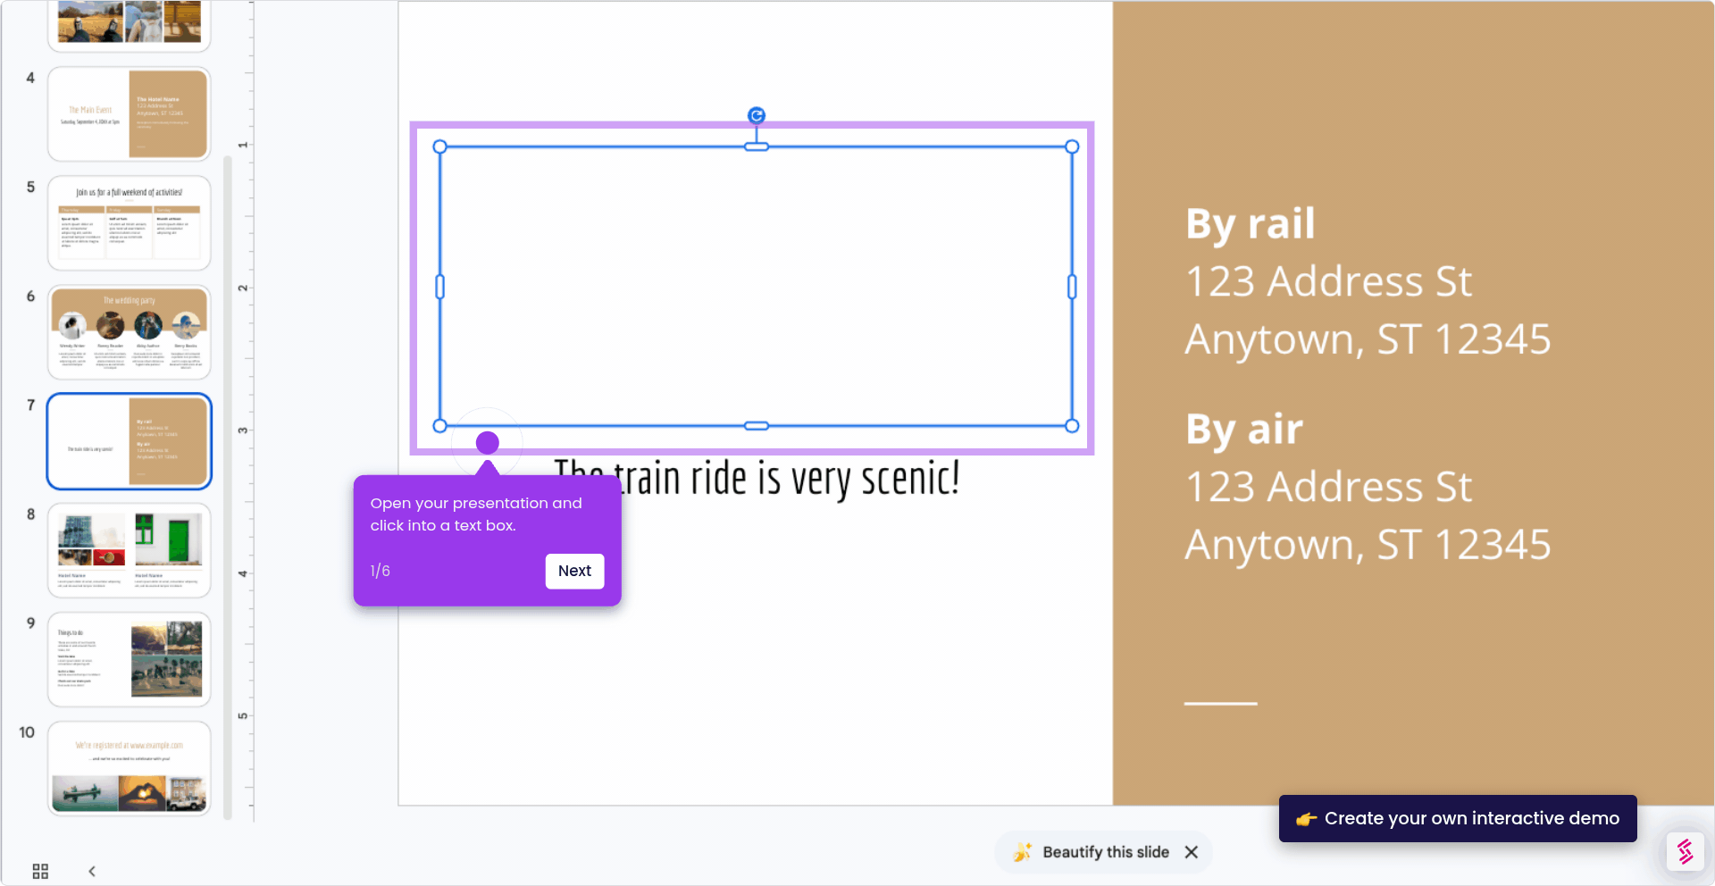Click Create your own interactive demo
This screenshot has width=1715, height=886.
click(x=1458, y=818)
